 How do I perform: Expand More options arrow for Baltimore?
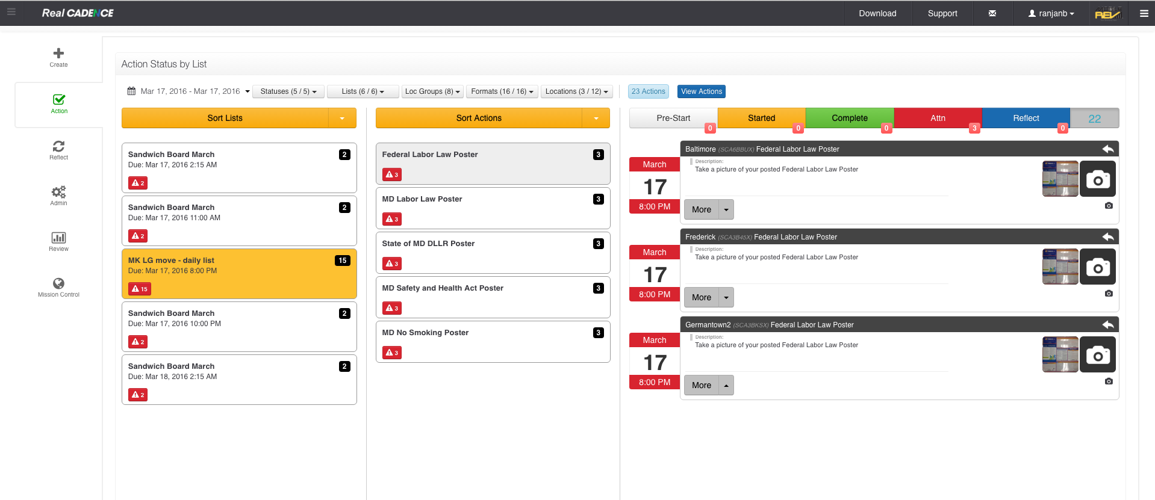pos(726,210)
